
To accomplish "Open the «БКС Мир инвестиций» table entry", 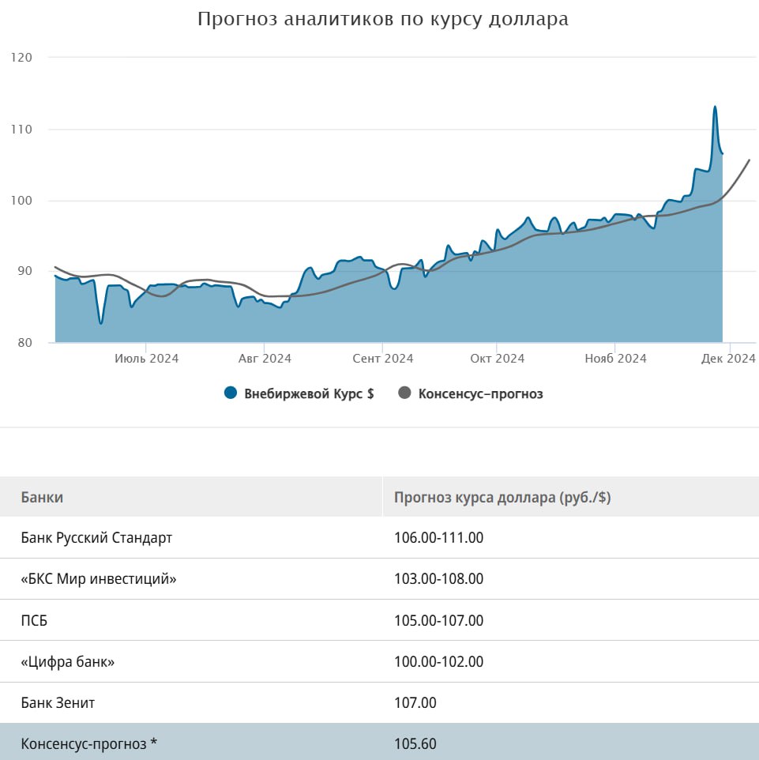I will click(x=99, y=579).
